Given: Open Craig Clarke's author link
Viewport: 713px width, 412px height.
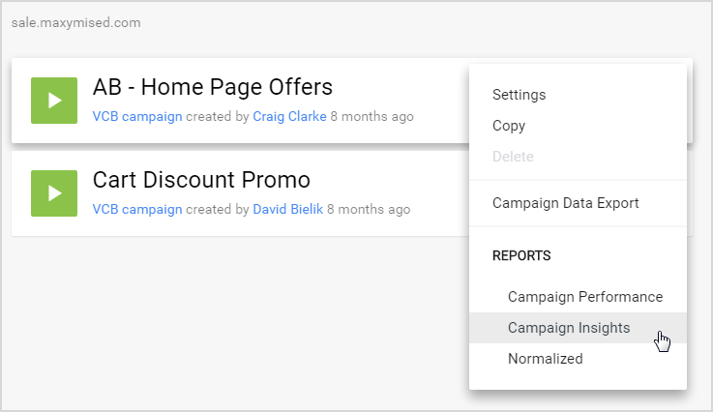Looking at the screenshot, I should (x=289, y=117).
